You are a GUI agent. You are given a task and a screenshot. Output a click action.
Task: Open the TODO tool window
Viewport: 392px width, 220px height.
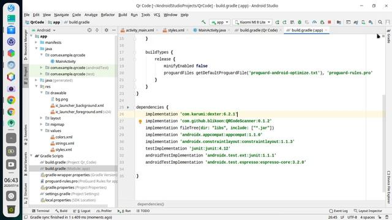pos(143,211)
